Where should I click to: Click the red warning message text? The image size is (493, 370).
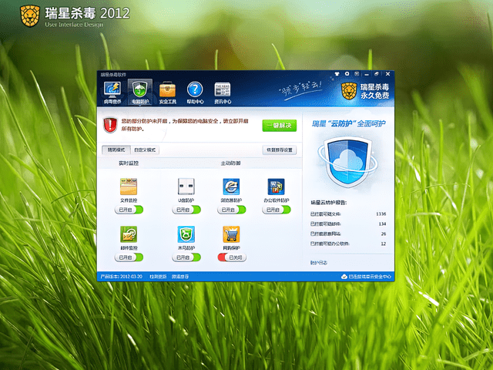click(x=185, y=125)
